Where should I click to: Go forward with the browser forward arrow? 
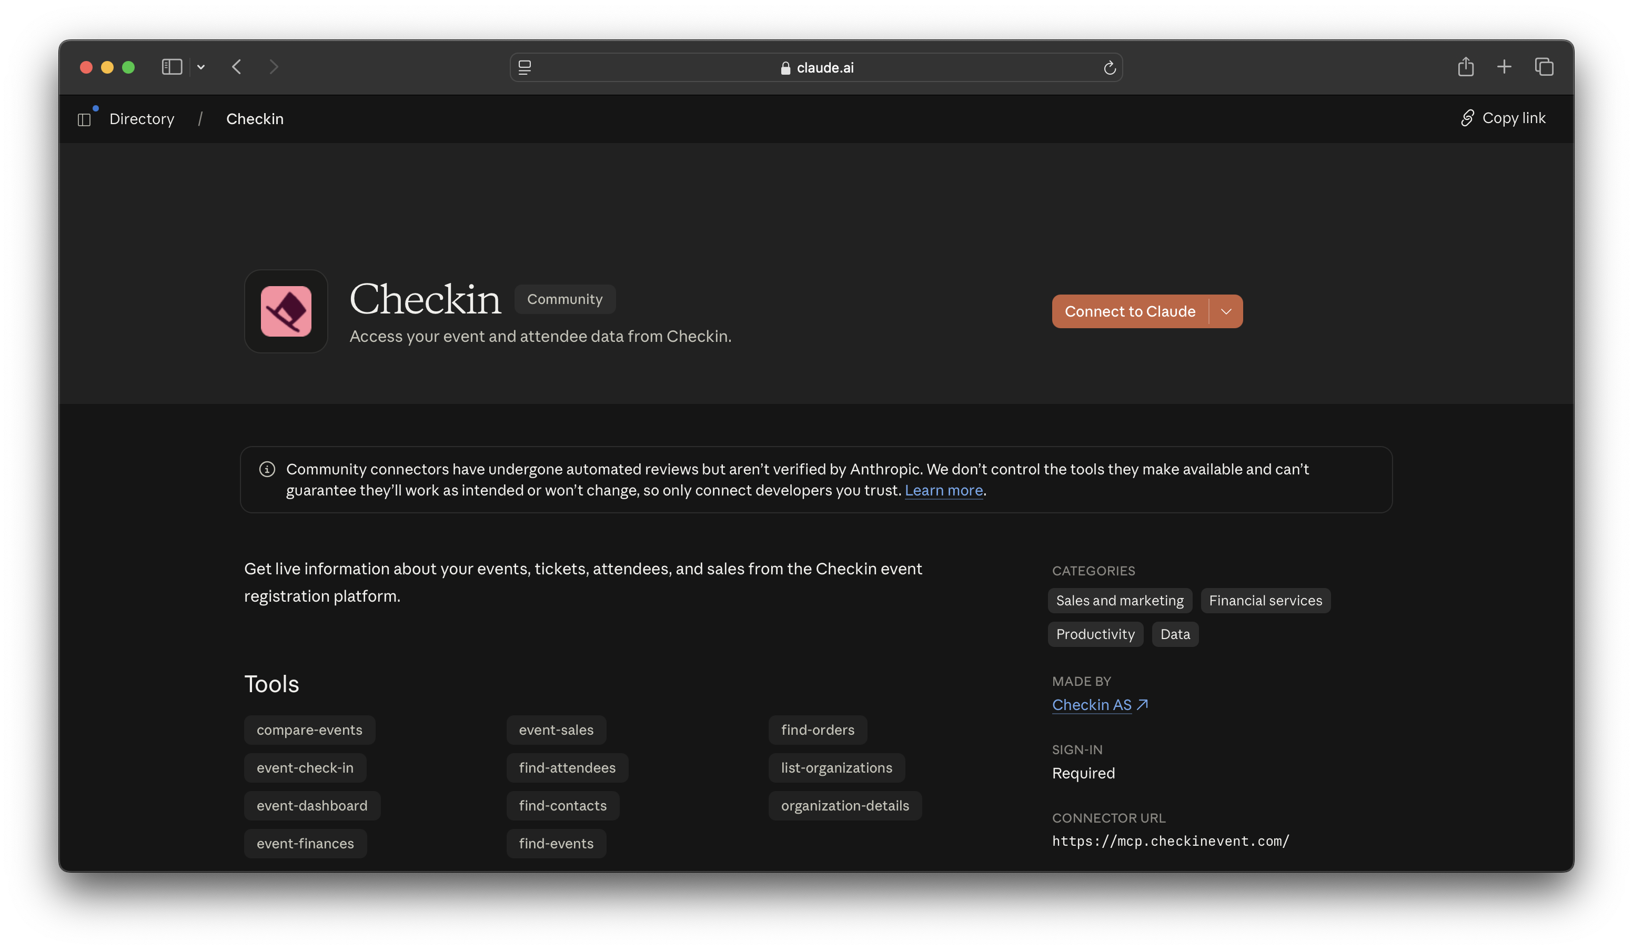click(x=274, y=67)
